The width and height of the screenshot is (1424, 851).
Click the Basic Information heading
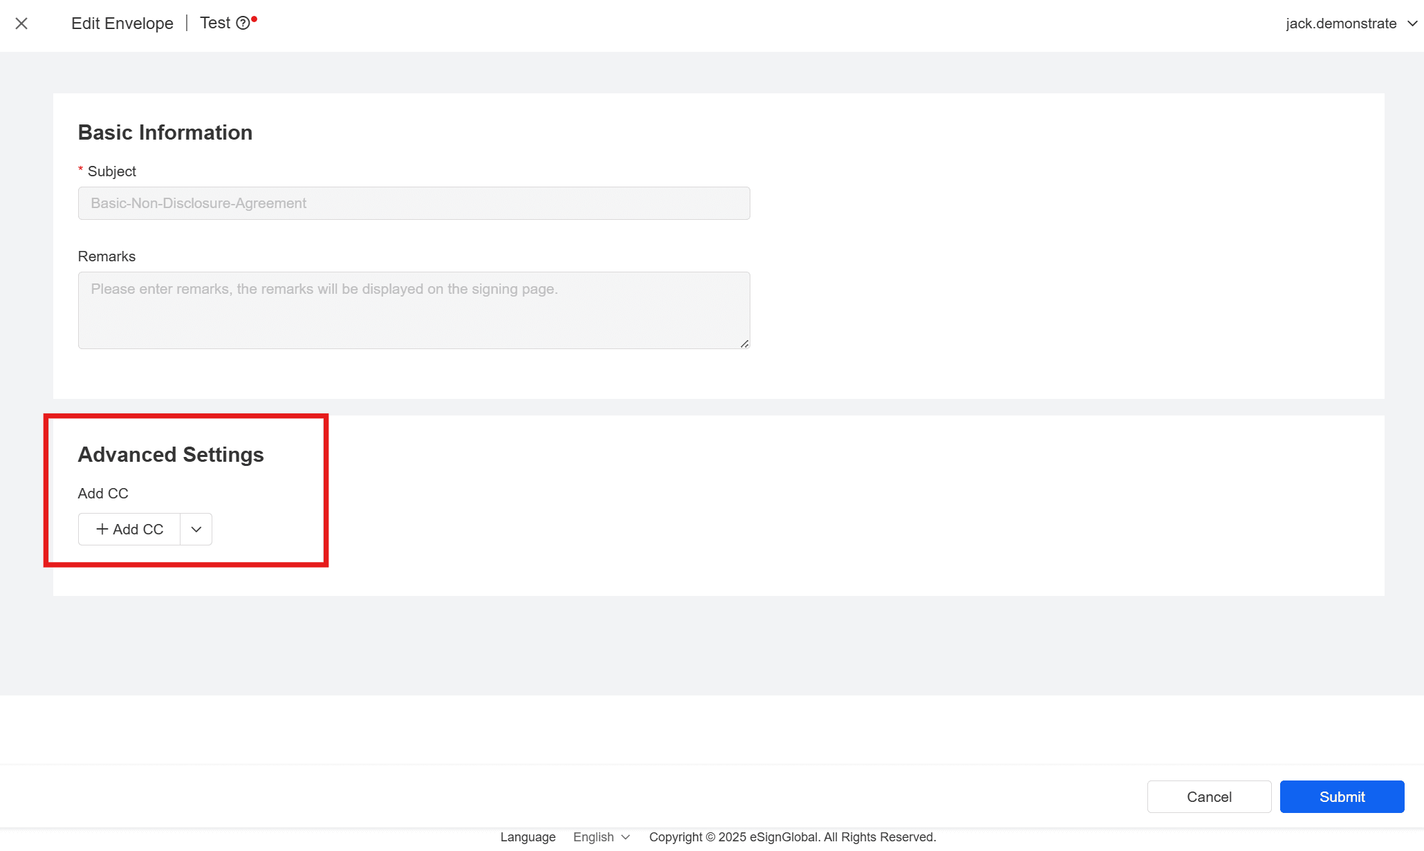(x=165, y=132)
